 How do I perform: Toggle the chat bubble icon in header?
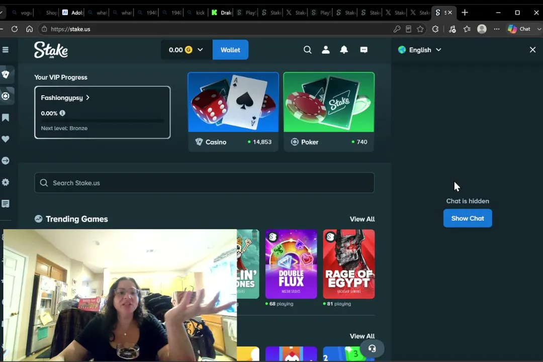pos(364,50)
